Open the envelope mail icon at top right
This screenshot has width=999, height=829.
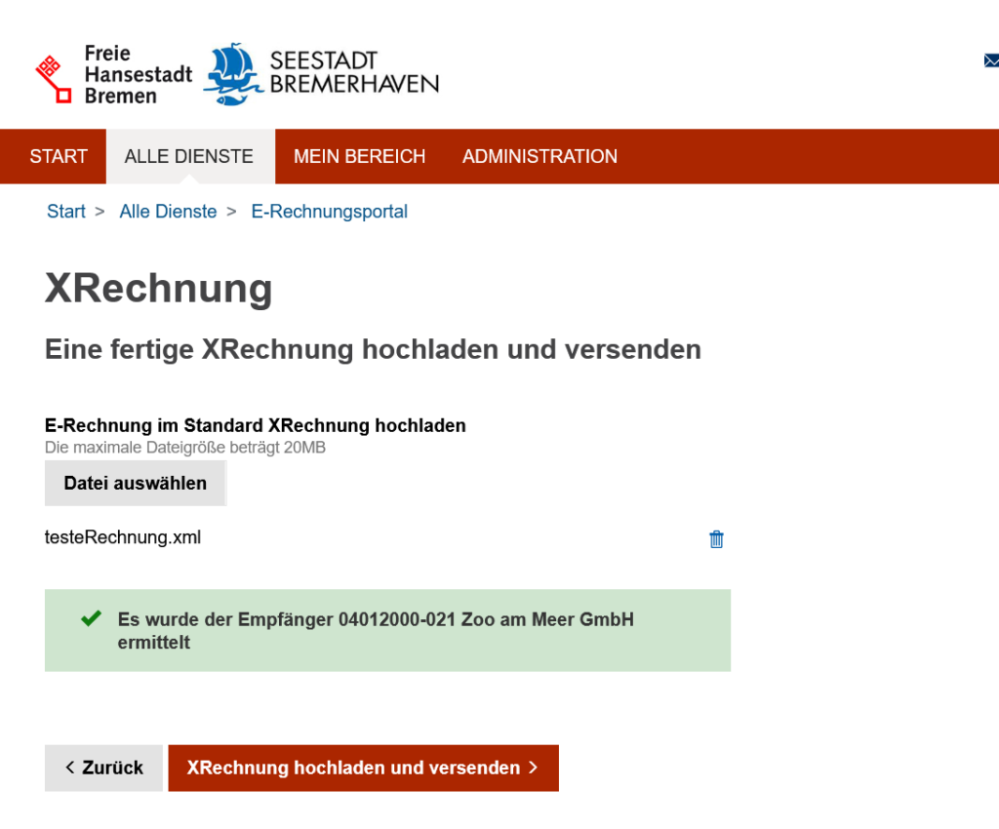click(991, 60)
